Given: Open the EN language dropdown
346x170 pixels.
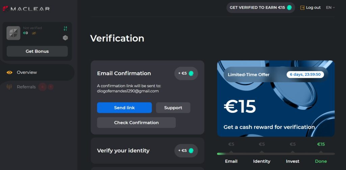Looking at the screenshot, I should (330, 7).
